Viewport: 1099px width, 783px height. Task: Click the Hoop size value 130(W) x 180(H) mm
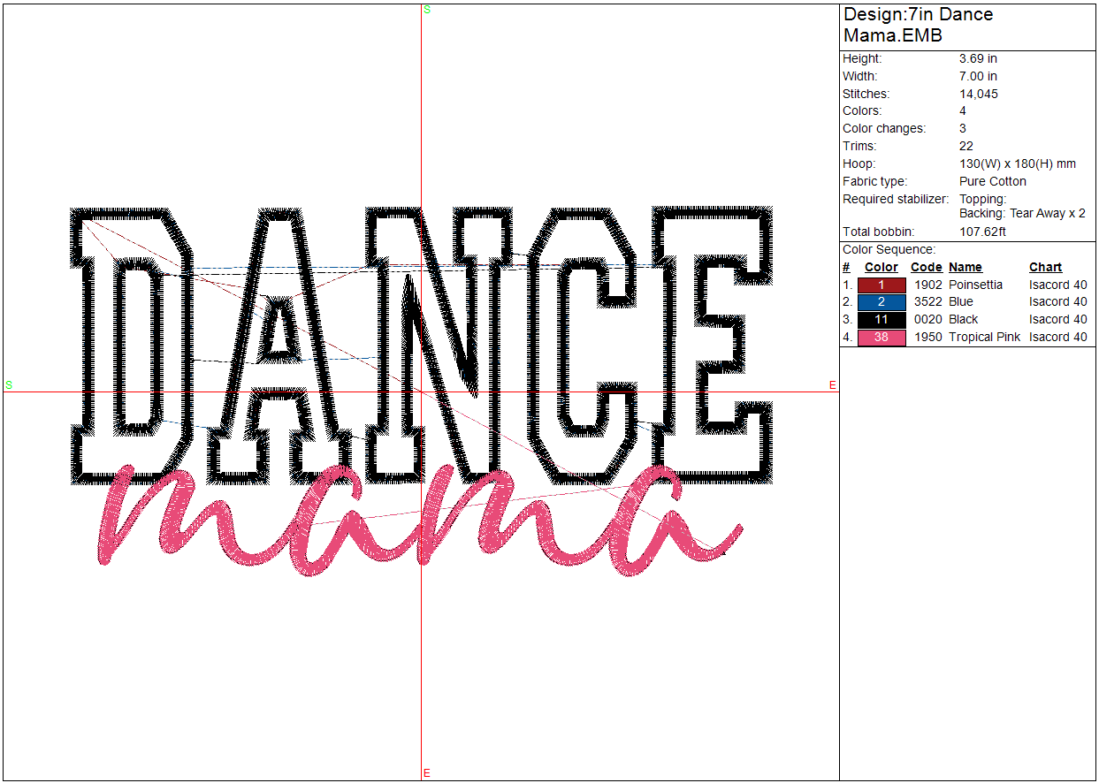click(1017, 163)
